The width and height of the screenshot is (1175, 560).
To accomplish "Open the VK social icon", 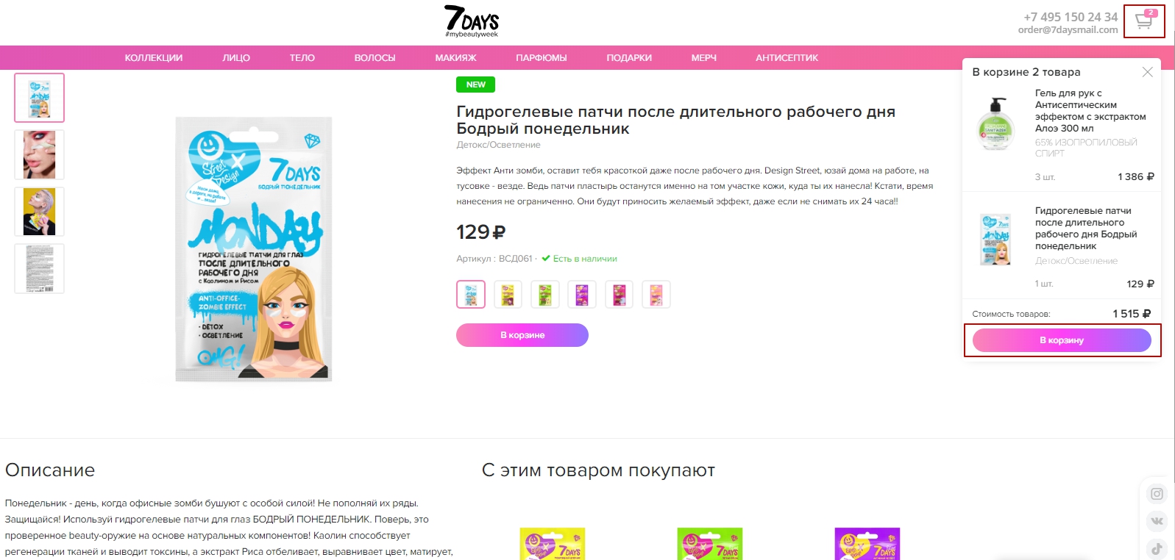I will coord(1157,521).
